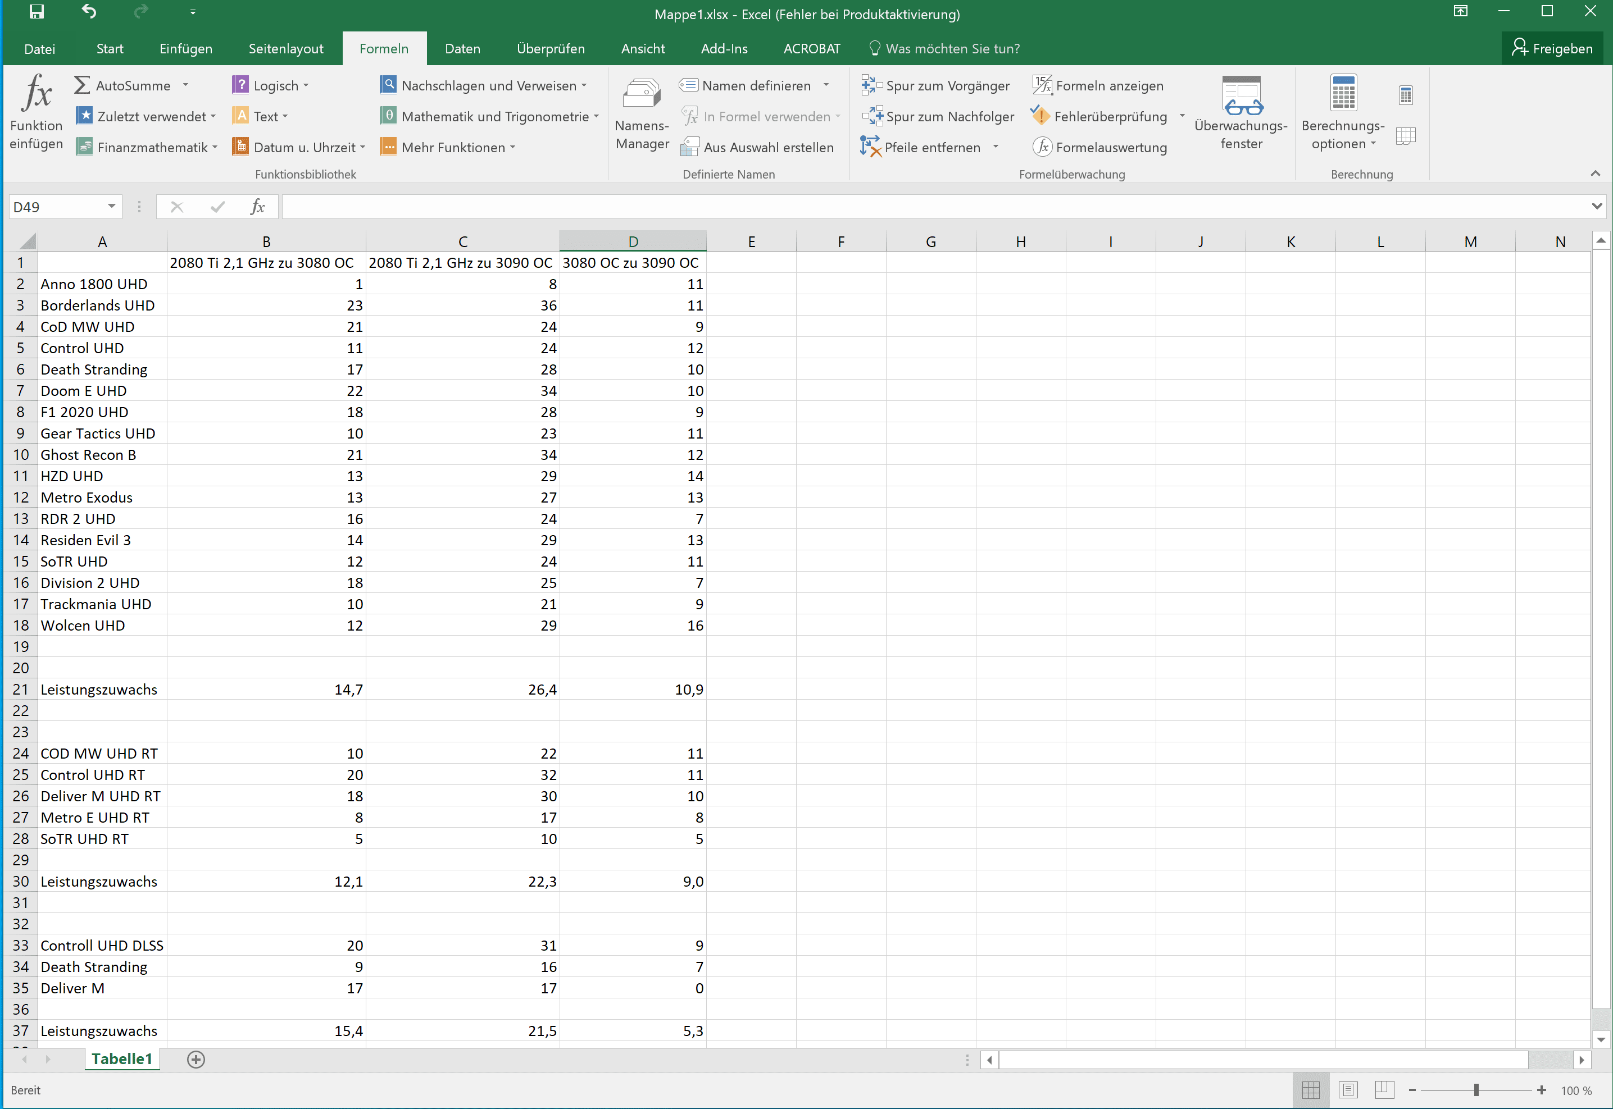Image resolution: width=1613 pixels, height=1109 pixels.
Task: Click the save icon in title bar
Action: 36,12
